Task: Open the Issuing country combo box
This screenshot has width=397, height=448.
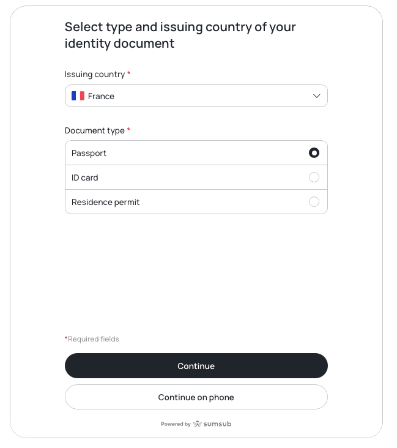Action: point(196,96)
